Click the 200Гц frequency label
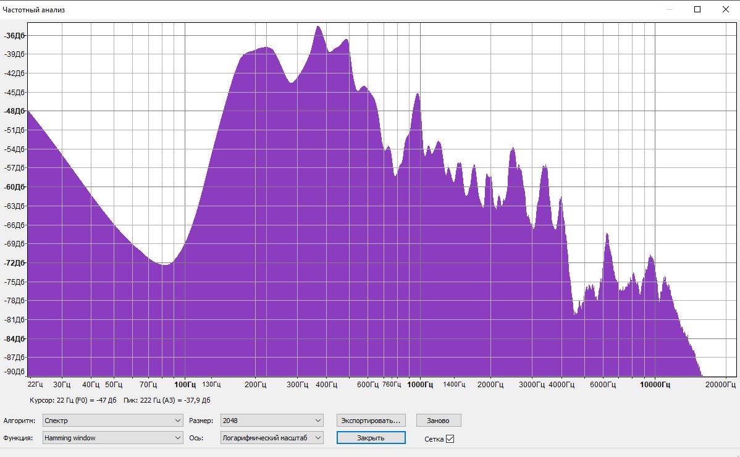Screen dimensions: 740x457 255,384
